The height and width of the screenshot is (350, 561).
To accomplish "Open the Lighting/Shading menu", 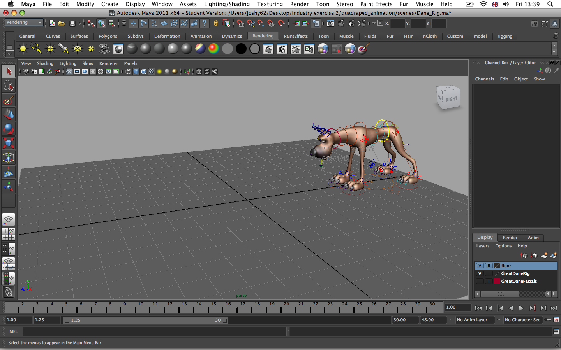I will 227,4.
